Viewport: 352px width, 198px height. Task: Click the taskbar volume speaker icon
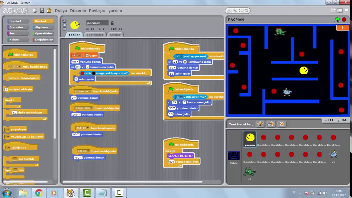click(x=325, y=193)
